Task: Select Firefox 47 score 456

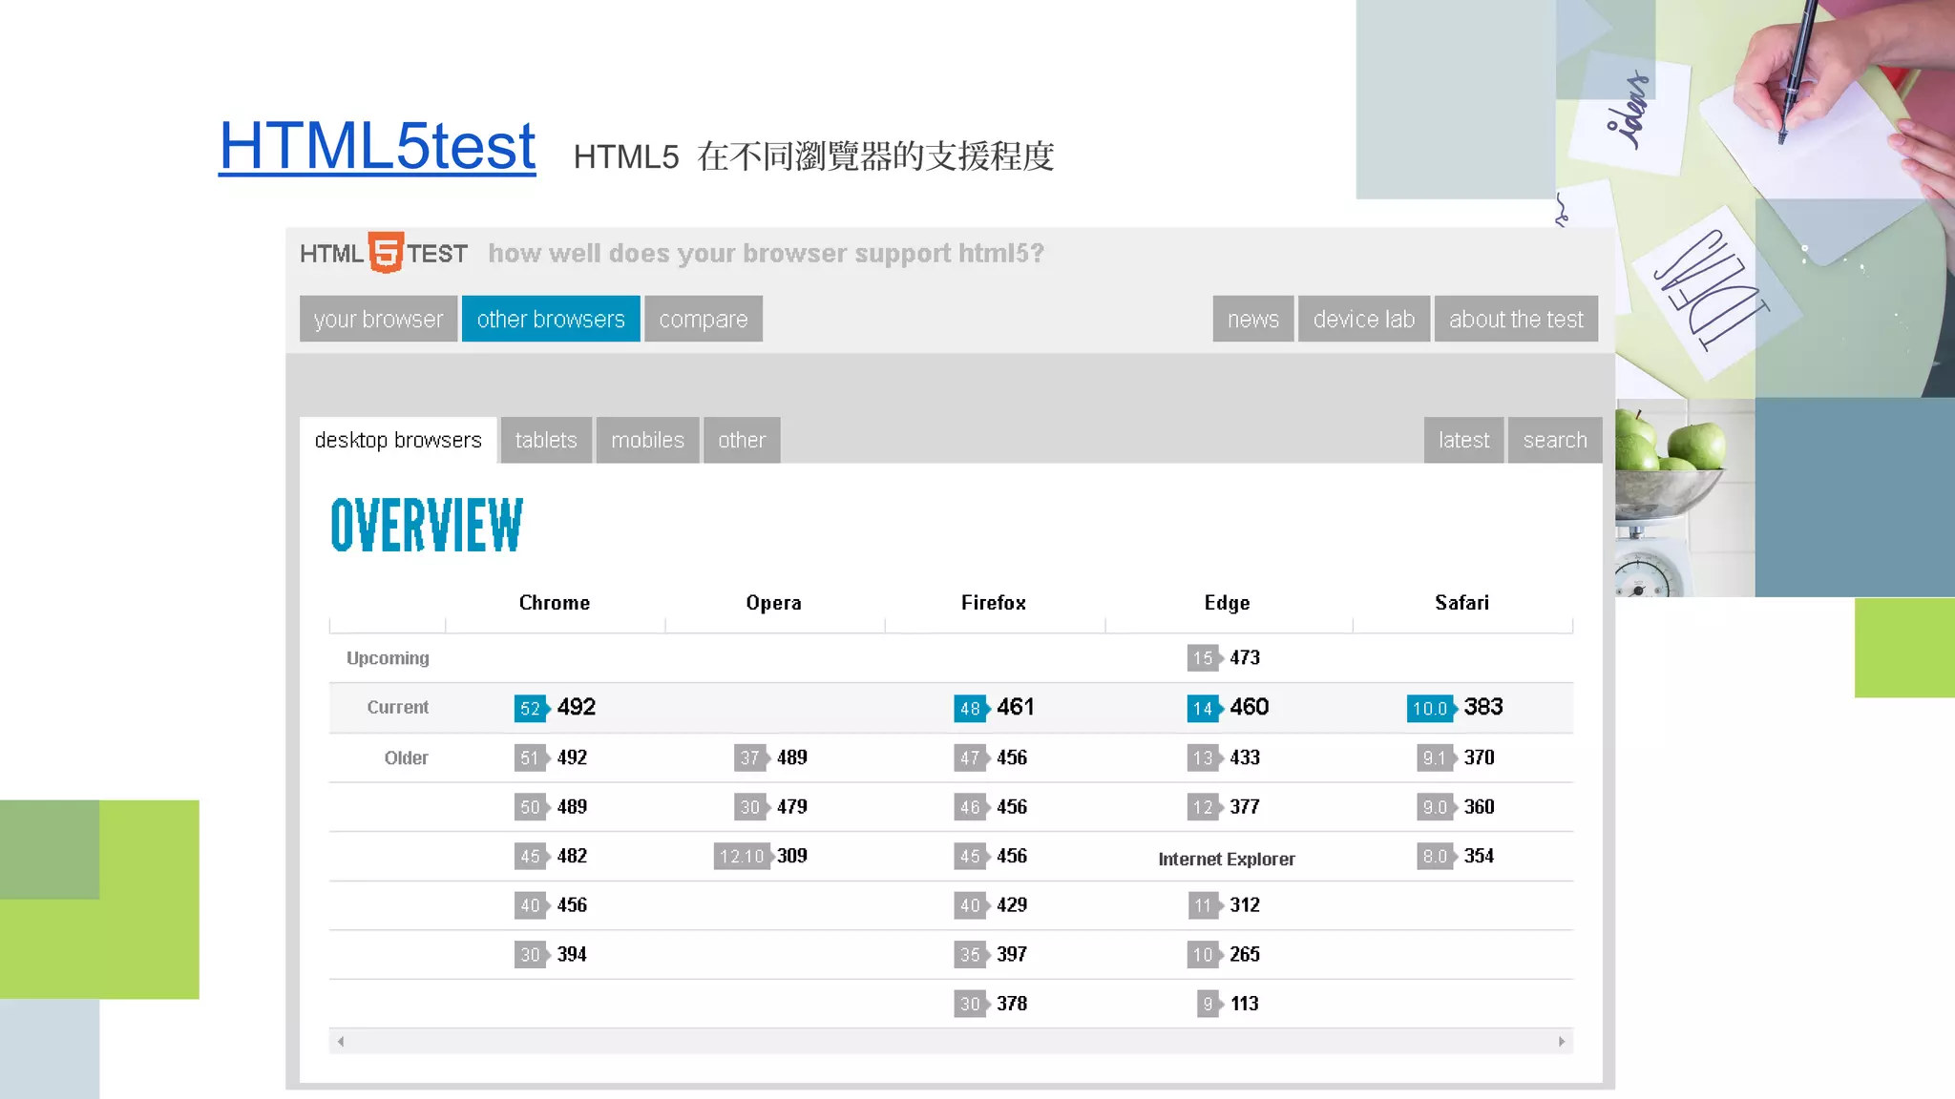Action: pyautogui.click(x=991, y=757)
